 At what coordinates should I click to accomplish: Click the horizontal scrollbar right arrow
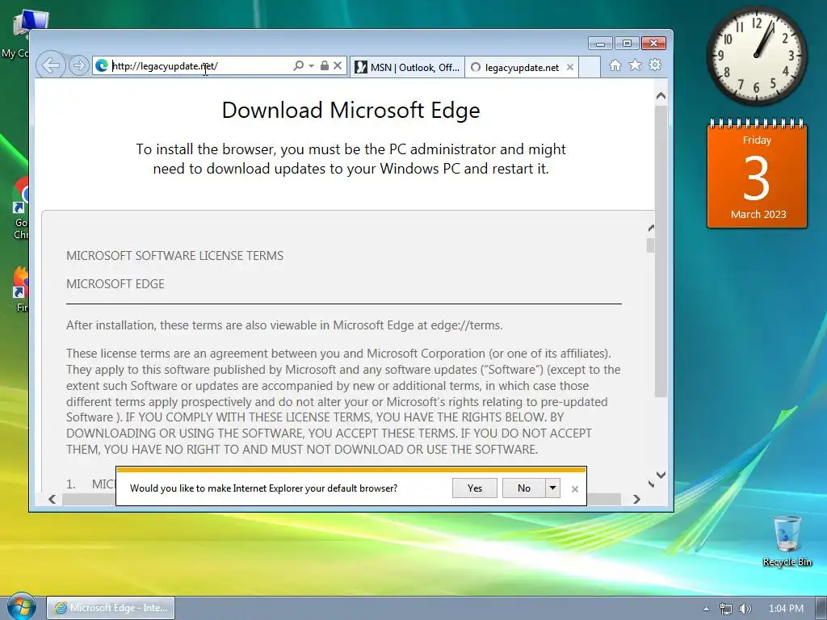[636, 499]
